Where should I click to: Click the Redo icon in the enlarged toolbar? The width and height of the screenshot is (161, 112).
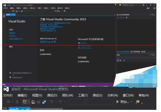click(60, 102)
